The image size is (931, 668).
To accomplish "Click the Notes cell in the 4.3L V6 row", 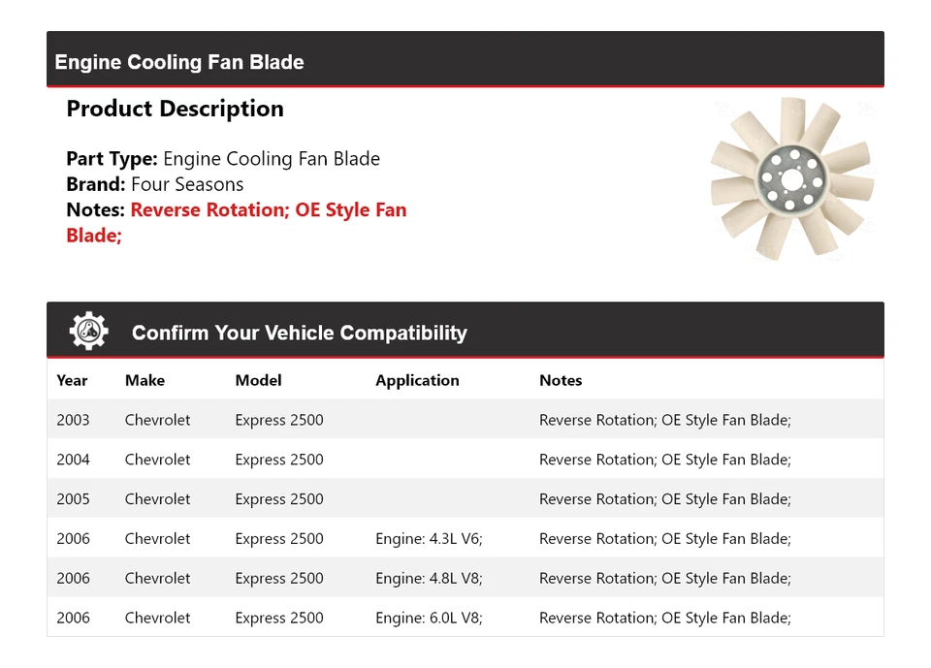I will point(664,539).
